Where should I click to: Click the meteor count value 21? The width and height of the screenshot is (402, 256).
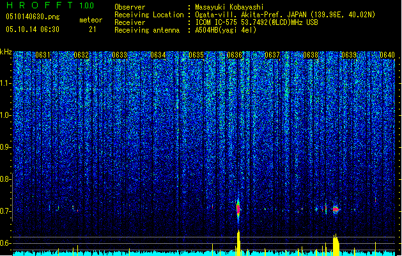click(x=93, y=29)
